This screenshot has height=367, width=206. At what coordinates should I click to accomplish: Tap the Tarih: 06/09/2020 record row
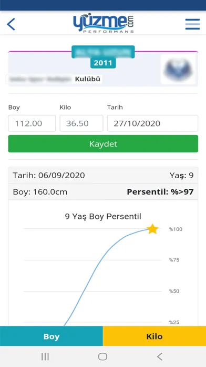103,175
